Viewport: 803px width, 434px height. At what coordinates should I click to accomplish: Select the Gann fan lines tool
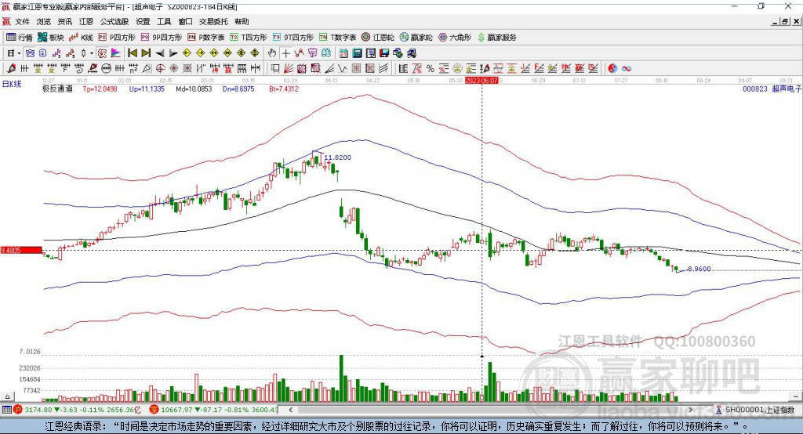[289, 69]
